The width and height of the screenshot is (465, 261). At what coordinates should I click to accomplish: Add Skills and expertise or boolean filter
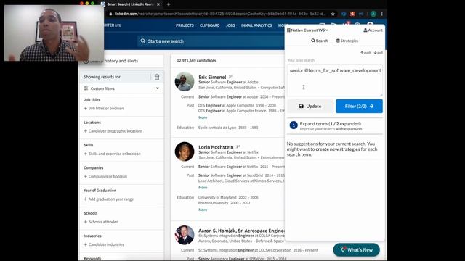112,154
